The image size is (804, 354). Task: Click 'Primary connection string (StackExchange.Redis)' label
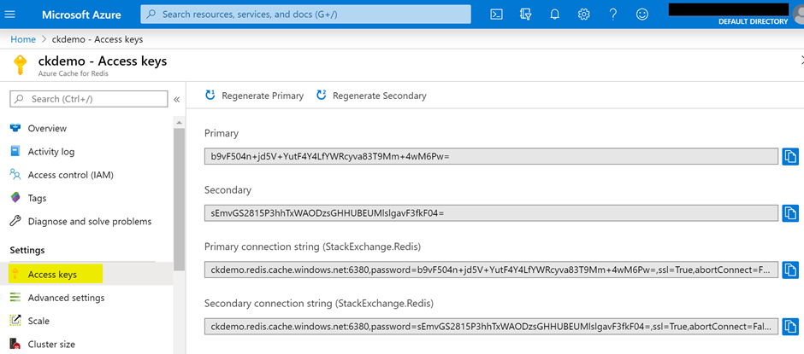point(313,247)
